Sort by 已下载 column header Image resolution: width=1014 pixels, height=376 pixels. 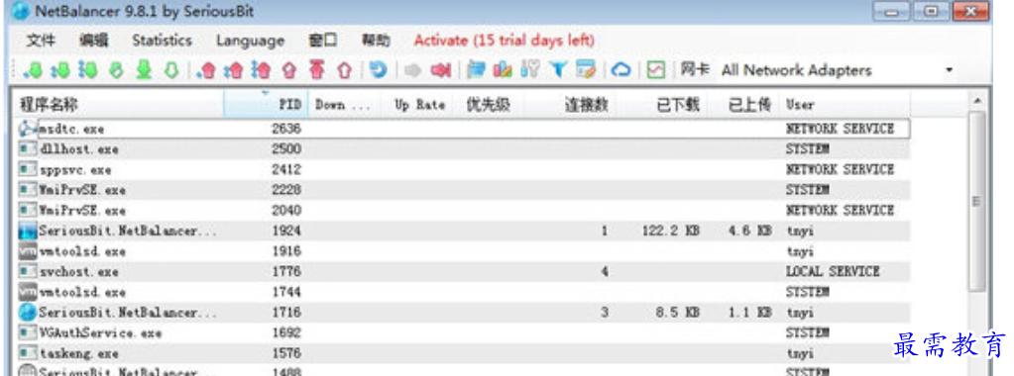663,105
